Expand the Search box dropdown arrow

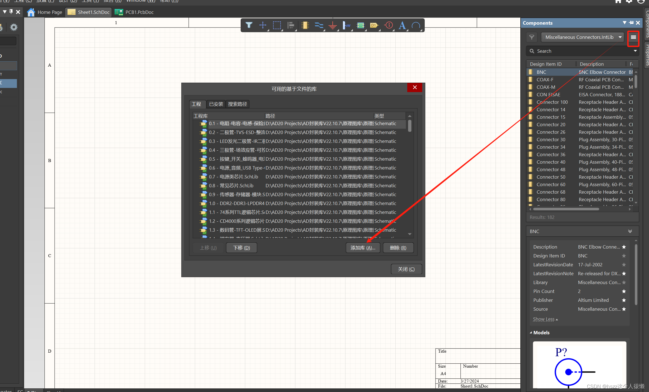635,51
